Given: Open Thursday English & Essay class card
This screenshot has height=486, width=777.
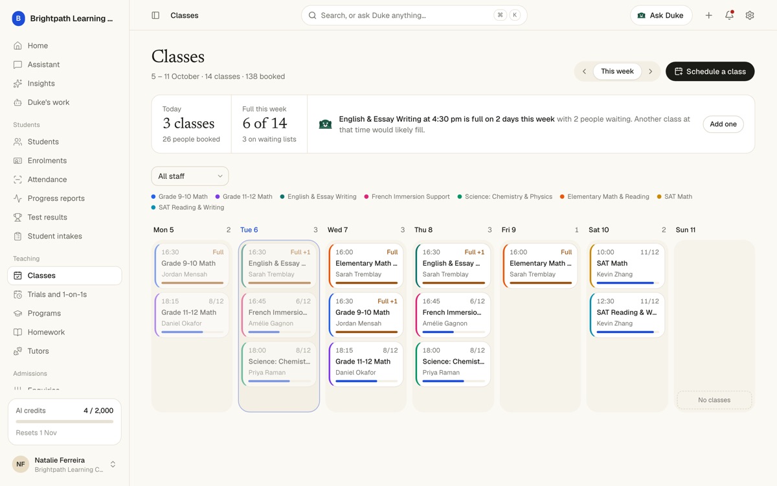Looking at the screenshot, I should (453, 266).
